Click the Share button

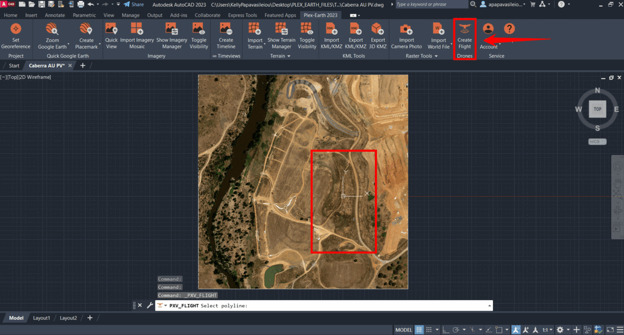(x=134, y=4)
